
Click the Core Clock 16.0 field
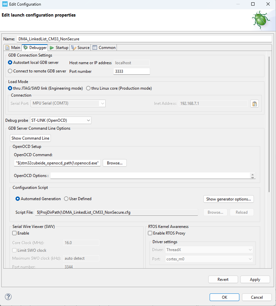click(81, 242)
